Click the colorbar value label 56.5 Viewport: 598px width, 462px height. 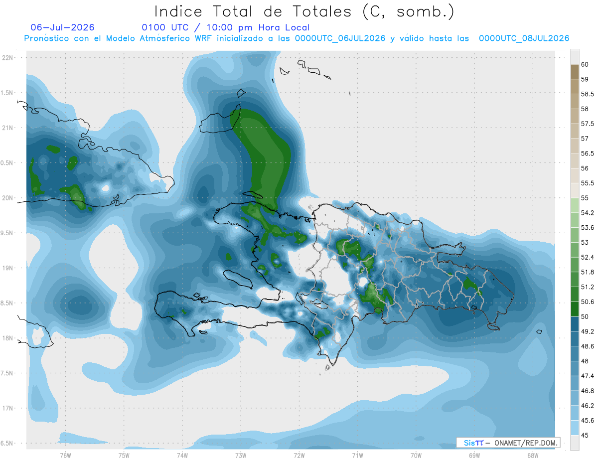click(x=588, y=154)
